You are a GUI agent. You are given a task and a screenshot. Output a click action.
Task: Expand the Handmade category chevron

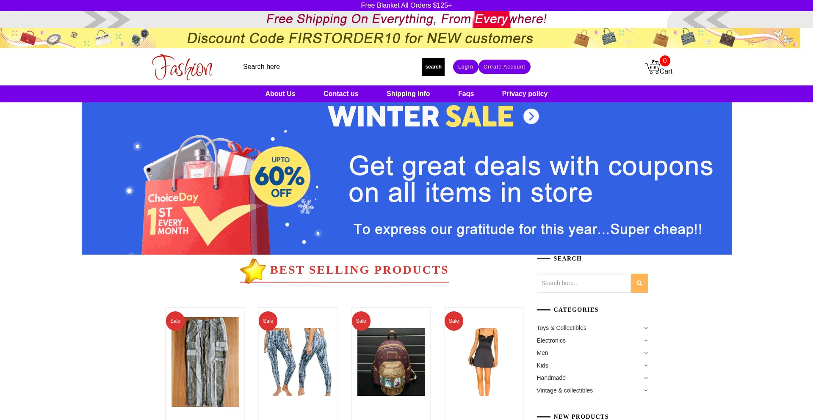(x=646, y=378)
